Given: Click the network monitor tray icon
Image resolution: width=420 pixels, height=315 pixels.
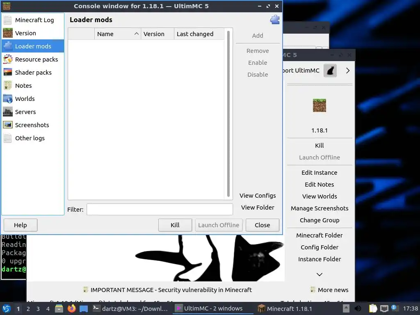Looking at the screenshot, I should point(384,308).
